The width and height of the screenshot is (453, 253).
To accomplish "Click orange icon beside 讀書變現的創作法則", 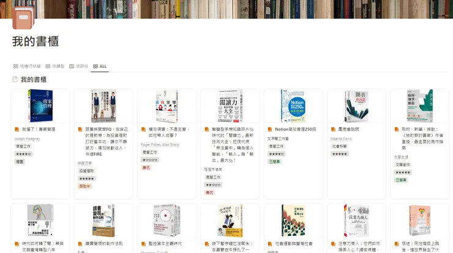I will [x=80, y=244].
